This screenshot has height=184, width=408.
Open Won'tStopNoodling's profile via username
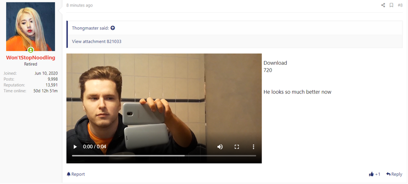[x=31, y=58]
